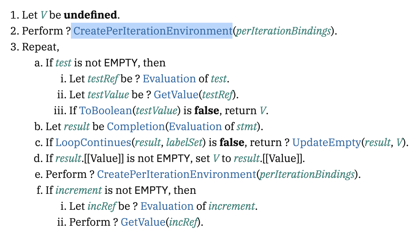Click the UpdateEmpty operation link
This screenshot has height=239, width=419.
tap(327, 143)
